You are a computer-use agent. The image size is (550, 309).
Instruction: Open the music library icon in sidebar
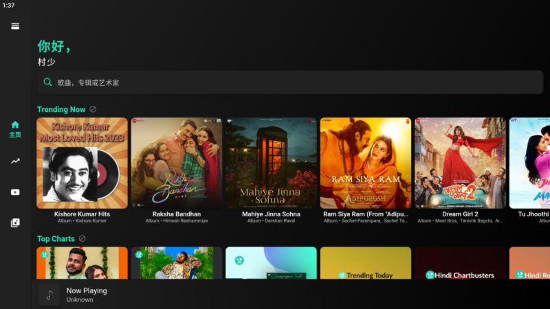pyautogui.click(x=15, y=222)
